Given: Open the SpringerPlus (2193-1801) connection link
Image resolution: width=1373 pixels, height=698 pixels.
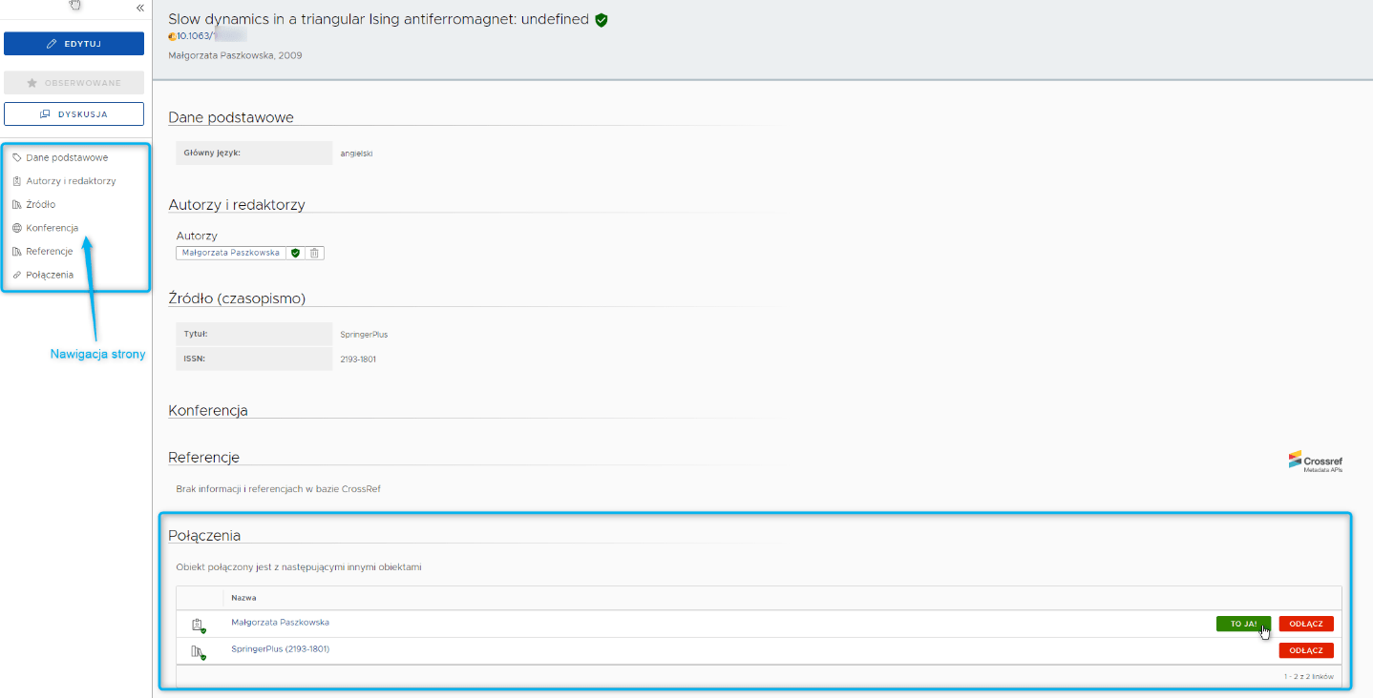Looking at the screenshot, I should (x=280, y=649).
